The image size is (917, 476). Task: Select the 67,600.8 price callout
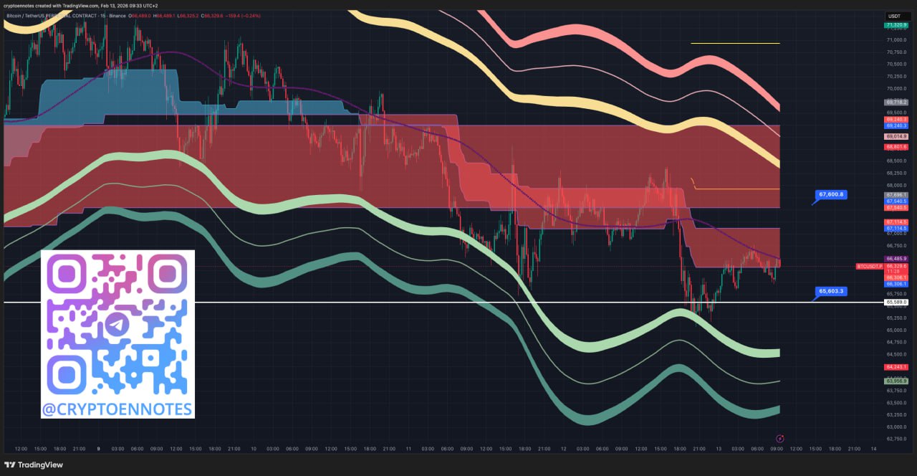832,194
